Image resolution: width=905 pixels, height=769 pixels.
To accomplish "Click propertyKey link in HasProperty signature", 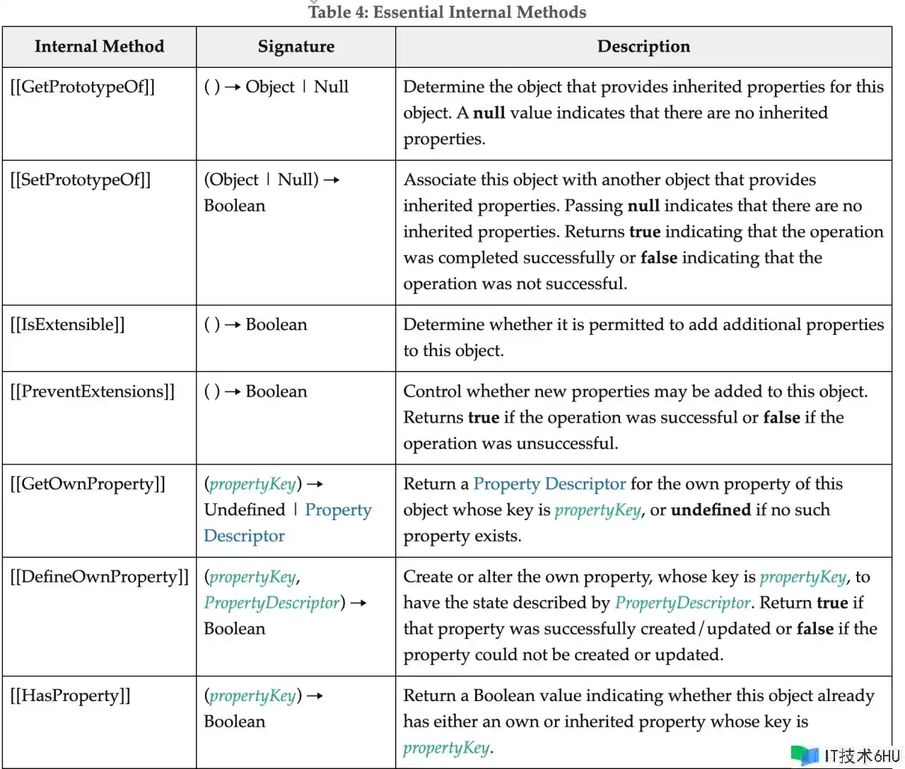I will click(x=252, y=696).
